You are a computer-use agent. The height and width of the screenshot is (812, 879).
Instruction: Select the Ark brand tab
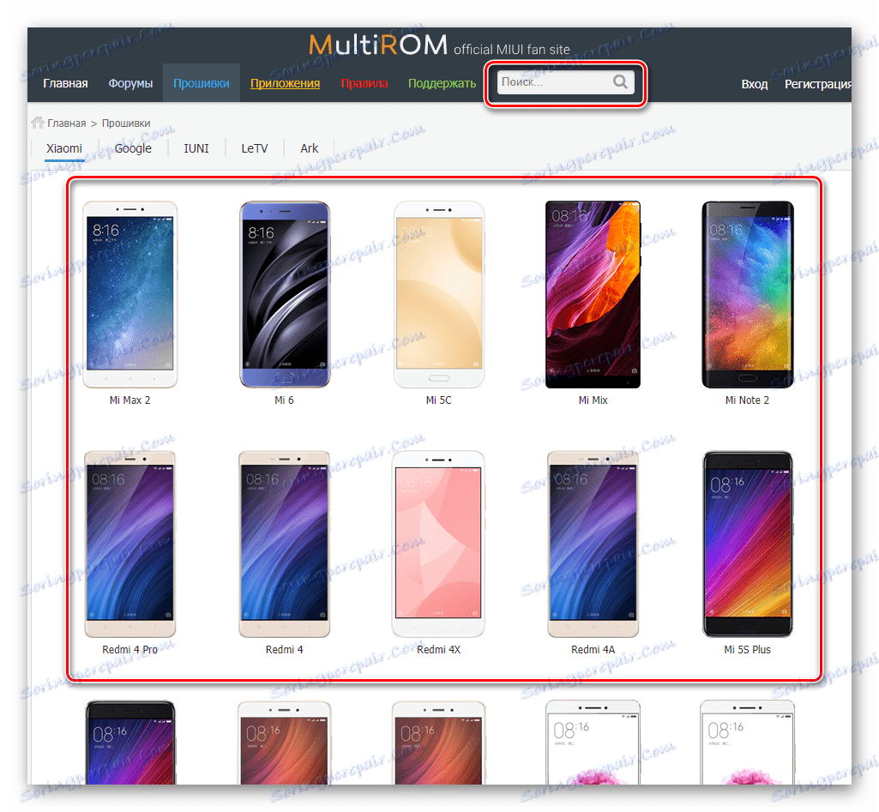(x=309, y=148)
